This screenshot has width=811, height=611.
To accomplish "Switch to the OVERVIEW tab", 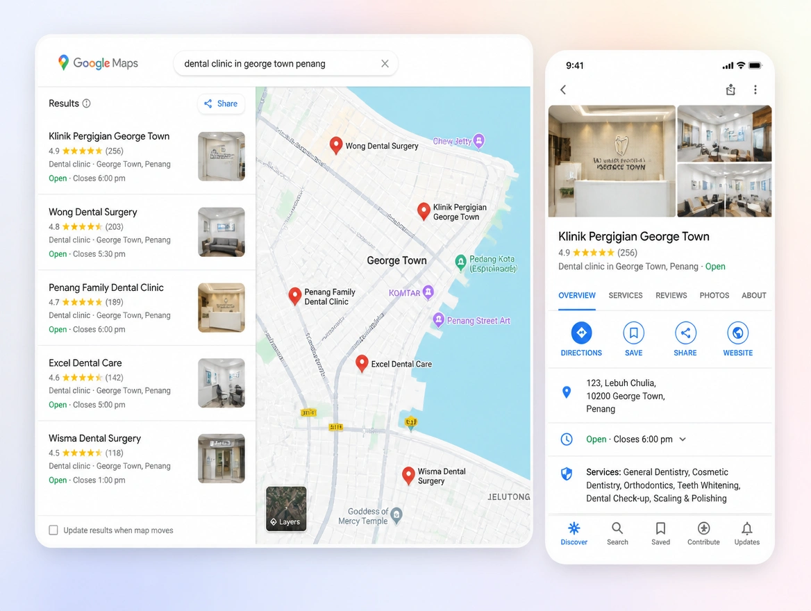I will pyautogui.click(x=577, y=295).
